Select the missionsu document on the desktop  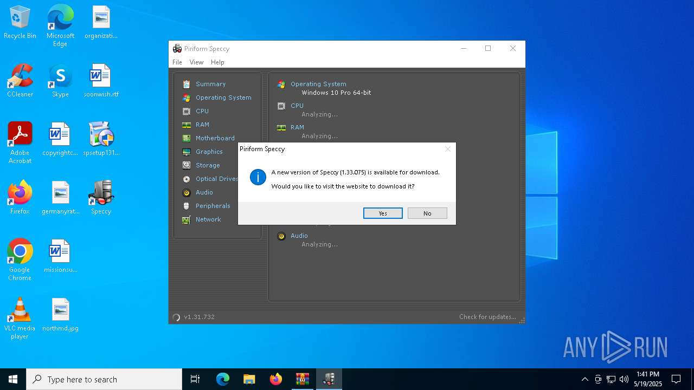click(60, 256)
